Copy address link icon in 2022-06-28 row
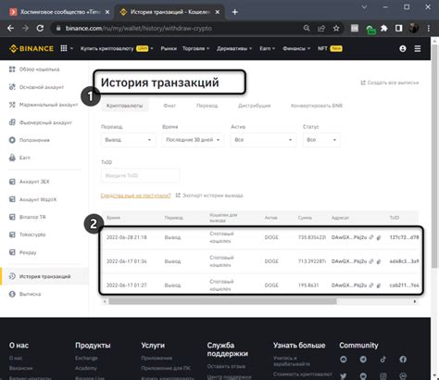This screenshot has height=380, width=439. coord(371,237)
